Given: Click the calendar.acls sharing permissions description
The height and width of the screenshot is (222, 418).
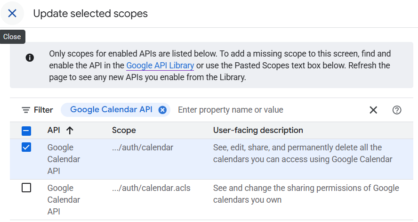Looking at the screenshot, I should 306,194.
